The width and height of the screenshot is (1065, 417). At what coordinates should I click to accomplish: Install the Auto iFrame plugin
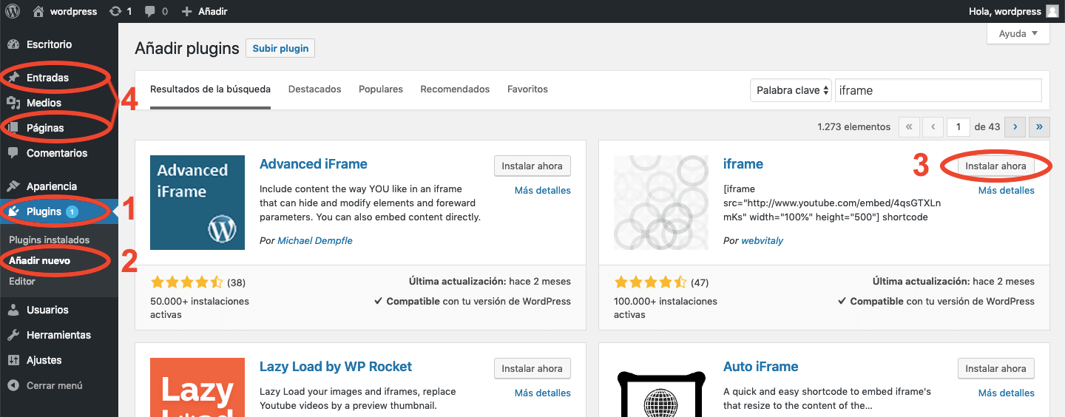[x=995, y=369]
